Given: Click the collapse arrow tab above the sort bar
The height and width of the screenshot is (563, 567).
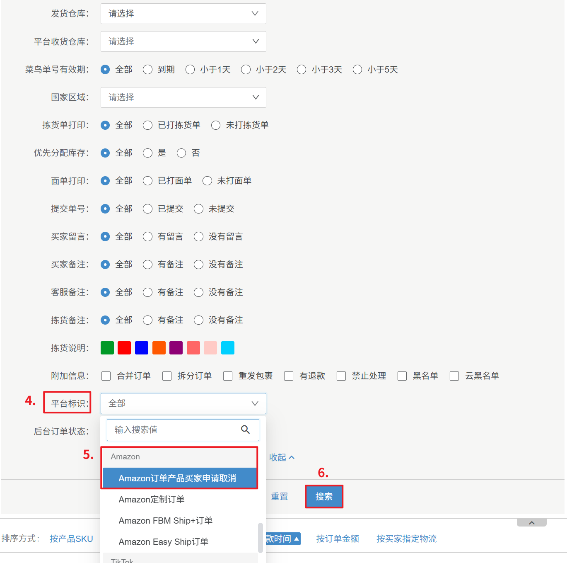Looking at the screenshot, I should pyautogui.click(x=531, y=523).
